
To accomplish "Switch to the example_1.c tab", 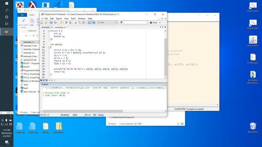I will tap(47, 27).
